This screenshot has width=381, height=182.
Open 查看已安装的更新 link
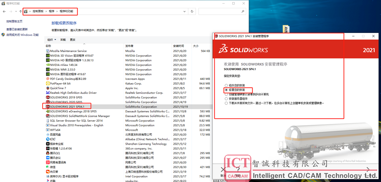[17, 29]
